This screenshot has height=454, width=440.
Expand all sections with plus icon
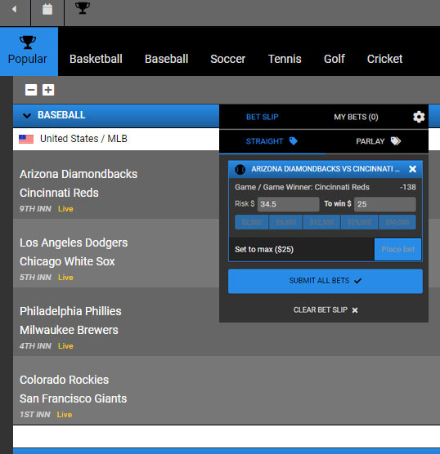(x=48, y=90)
